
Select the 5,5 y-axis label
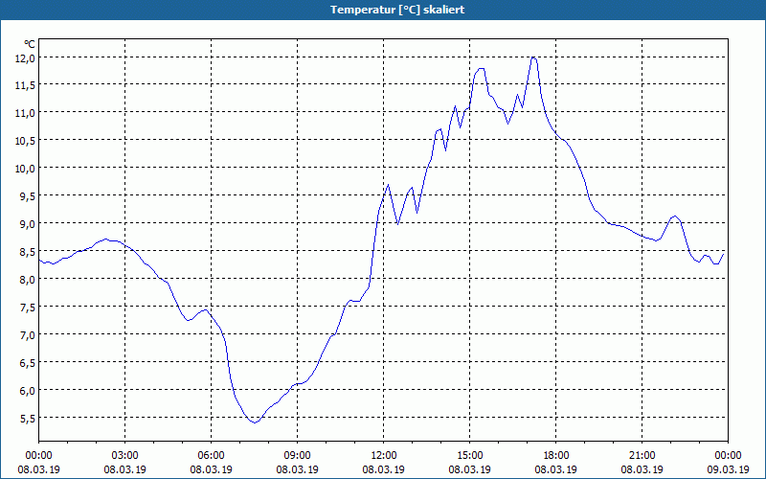click(x=29, y=419)
